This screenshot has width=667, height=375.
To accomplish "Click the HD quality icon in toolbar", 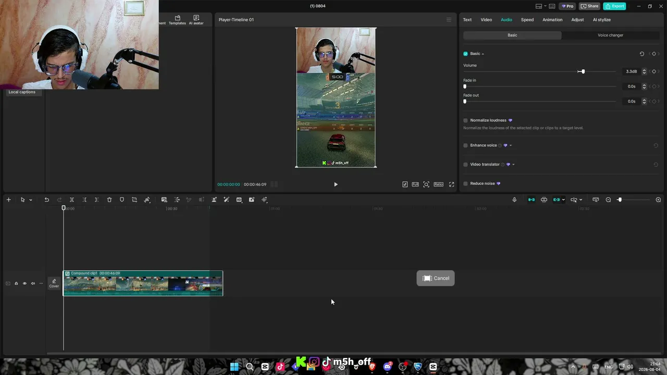I will (239, 199).
